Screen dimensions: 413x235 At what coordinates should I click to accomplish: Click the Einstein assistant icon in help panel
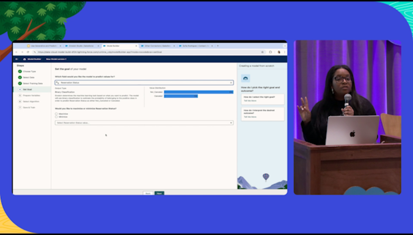tap(246, 78)
